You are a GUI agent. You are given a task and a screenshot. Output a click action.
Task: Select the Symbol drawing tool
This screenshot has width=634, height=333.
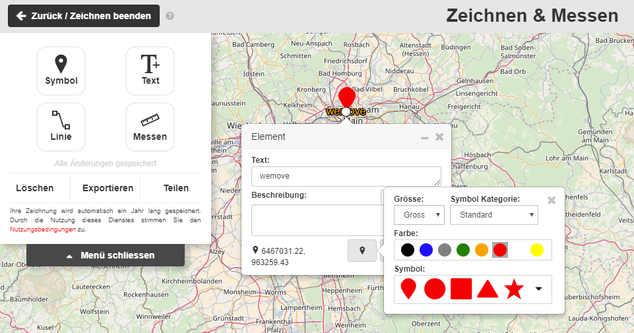point(61,71)
